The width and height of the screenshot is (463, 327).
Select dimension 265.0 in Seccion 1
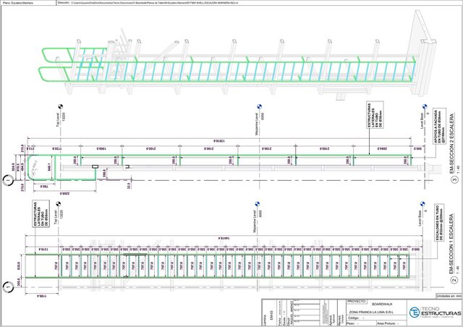19,281
